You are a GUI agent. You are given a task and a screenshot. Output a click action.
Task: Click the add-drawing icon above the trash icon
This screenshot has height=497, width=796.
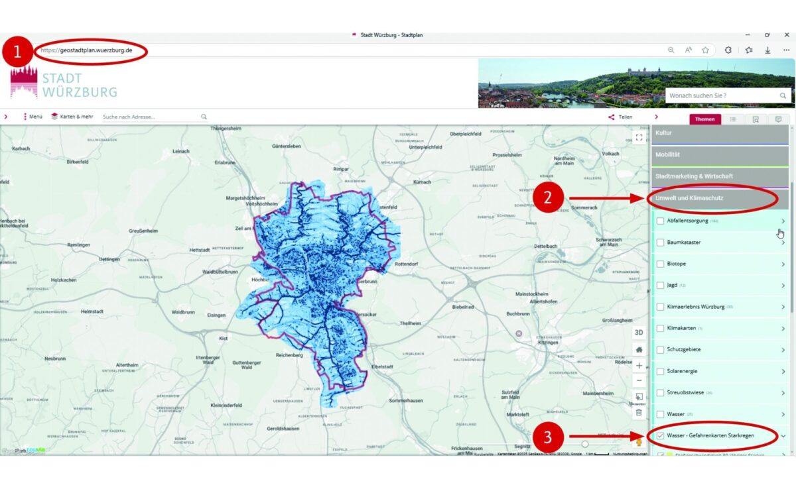click(x=638, y=396)
